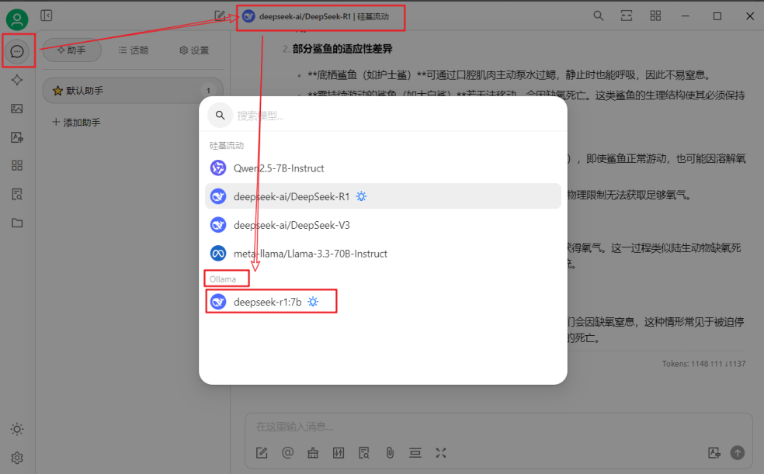Click 添加助手 to add assistant
Screen dimensions: 764x474
[77, 122]
